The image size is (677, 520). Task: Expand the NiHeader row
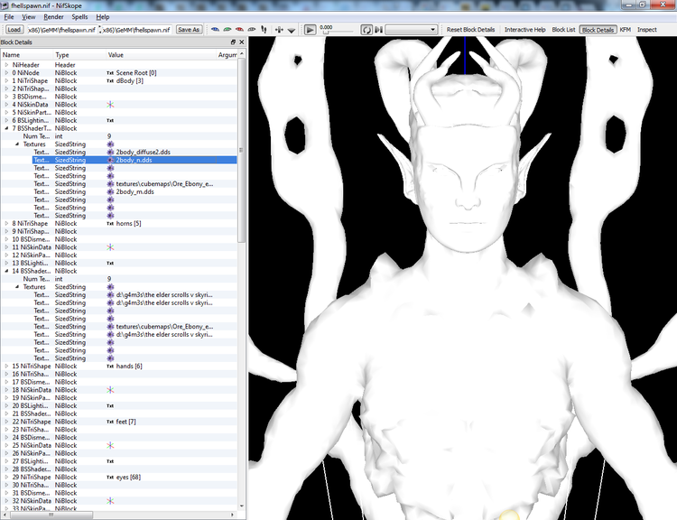click(x=6, y=65)
